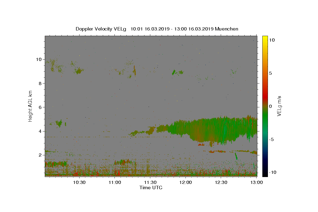Click the yellow top of the colorbar

265,38
